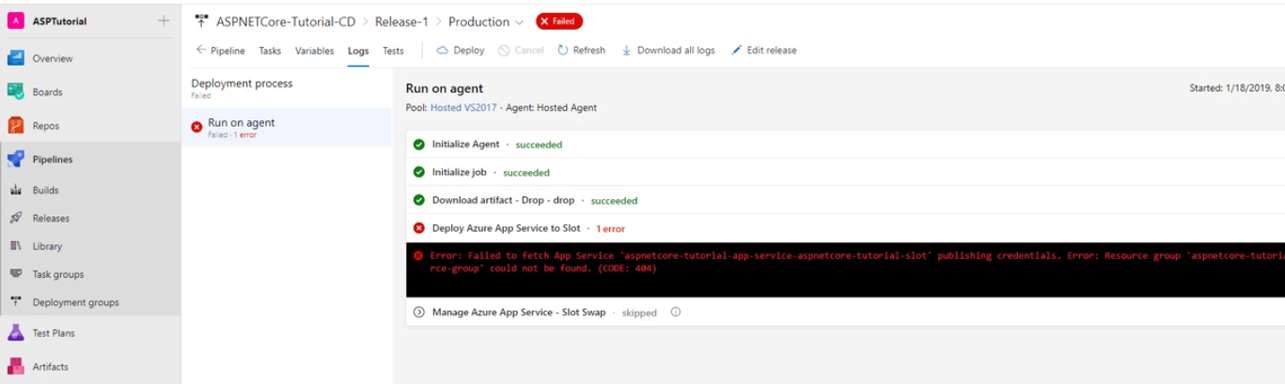Viewport: 1285px width, 384px height.
Task: Click the info icon next to skipped
Action: click(x=675, y=313)
